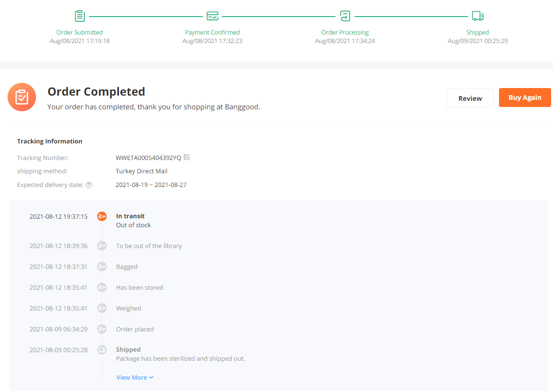Click the Order placed entry text

coord(135,329)
